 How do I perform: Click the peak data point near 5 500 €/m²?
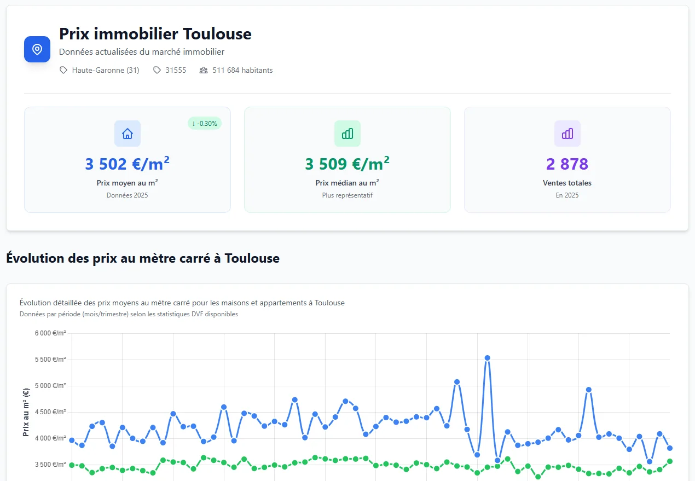pyautogui.click(x=487, y=357)
